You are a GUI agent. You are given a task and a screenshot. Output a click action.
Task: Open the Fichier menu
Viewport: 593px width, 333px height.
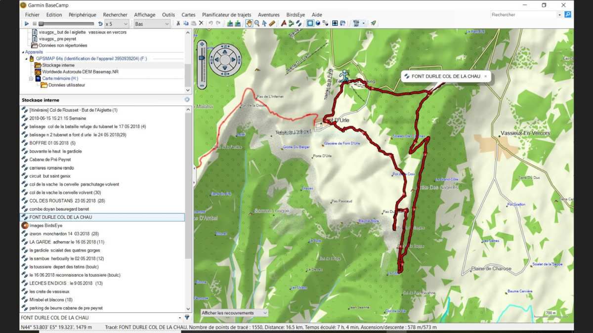(x=32, y=15)
